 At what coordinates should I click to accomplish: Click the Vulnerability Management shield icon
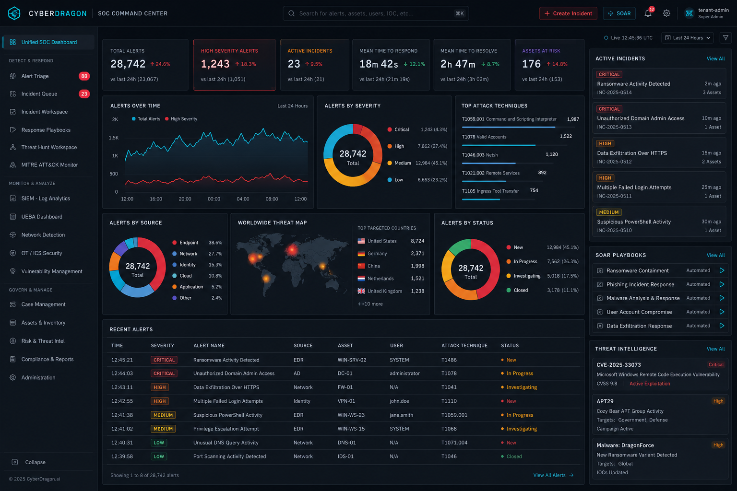coord(13,271)
